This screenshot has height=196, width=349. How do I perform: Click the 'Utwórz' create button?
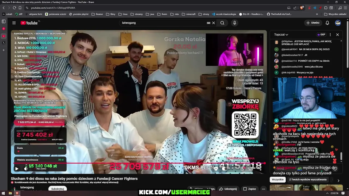click(x=313, y=23)
